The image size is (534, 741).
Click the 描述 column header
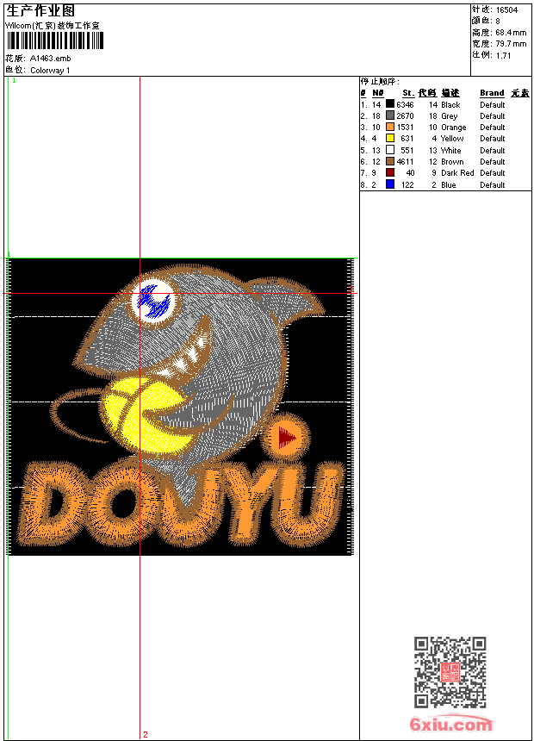[450, 93]
